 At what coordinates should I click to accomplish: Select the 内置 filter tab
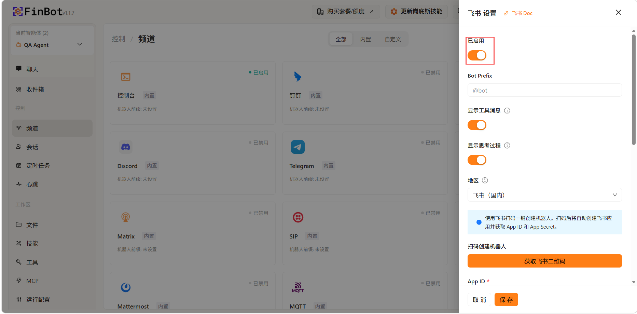(365, 39)
